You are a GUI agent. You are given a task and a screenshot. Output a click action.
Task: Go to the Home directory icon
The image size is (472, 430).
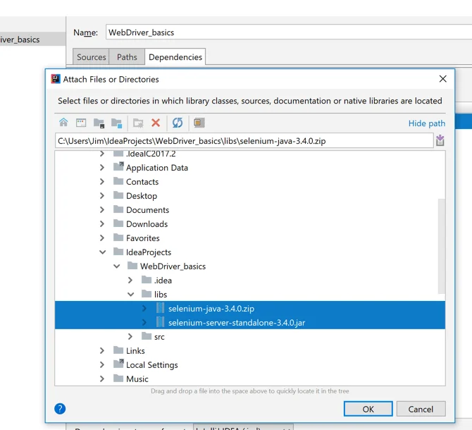tap(63, 123)
